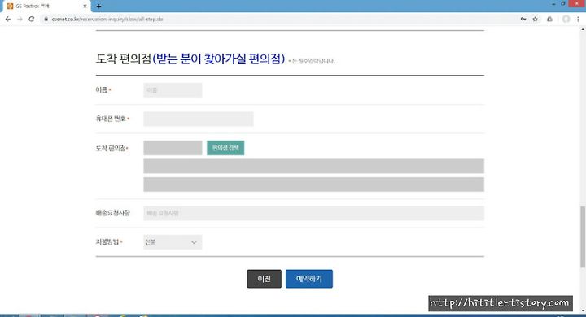
Task: Open Chrome three-dot menu
Action: tap(578, 19)
